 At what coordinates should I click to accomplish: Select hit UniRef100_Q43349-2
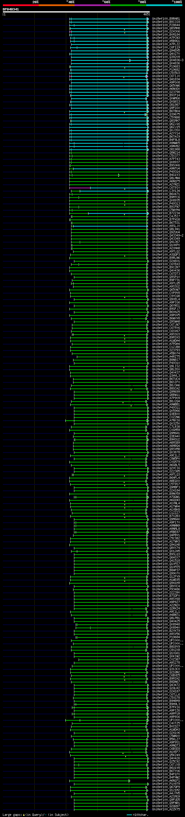coord(168,236)
